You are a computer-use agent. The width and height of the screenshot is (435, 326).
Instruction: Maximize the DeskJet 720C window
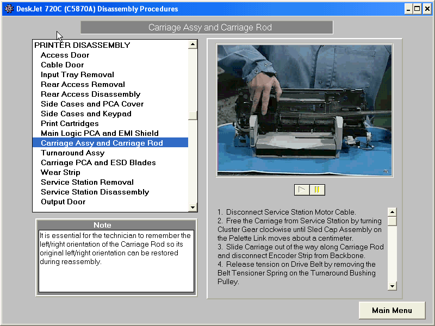(x=417, y=9)
